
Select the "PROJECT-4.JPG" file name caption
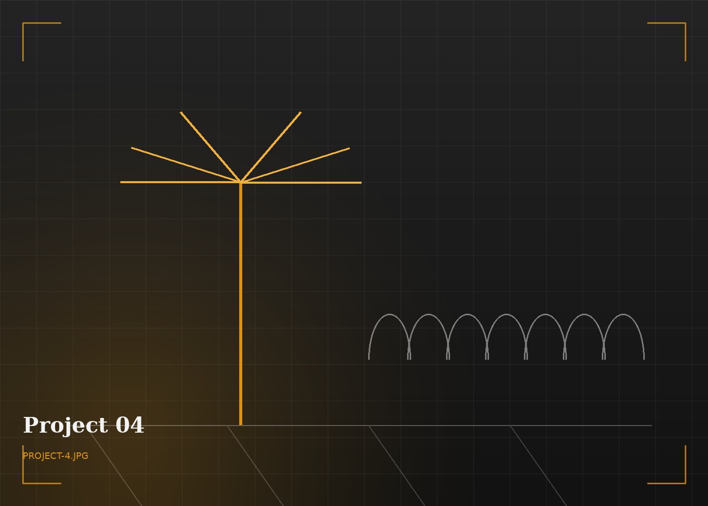click(x=56, y=456)
